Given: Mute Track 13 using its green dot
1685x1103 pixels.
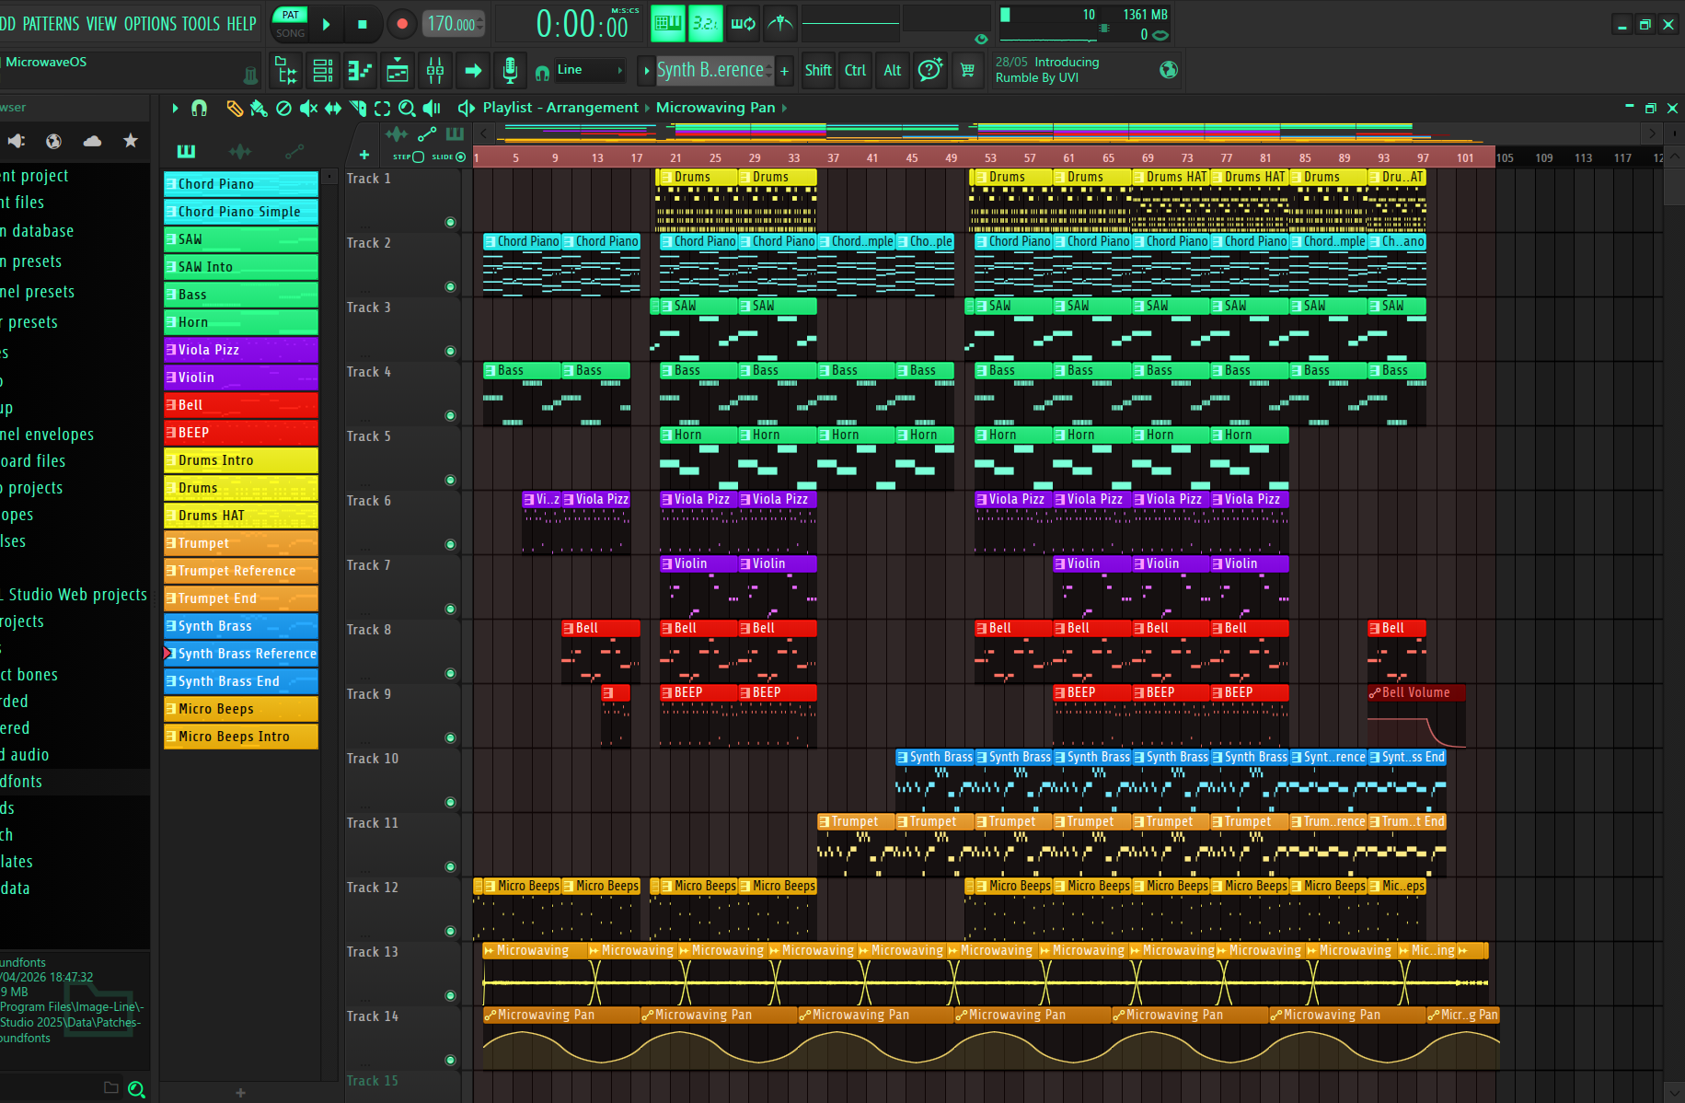Looking at the screenshot, I should [451, 995].
